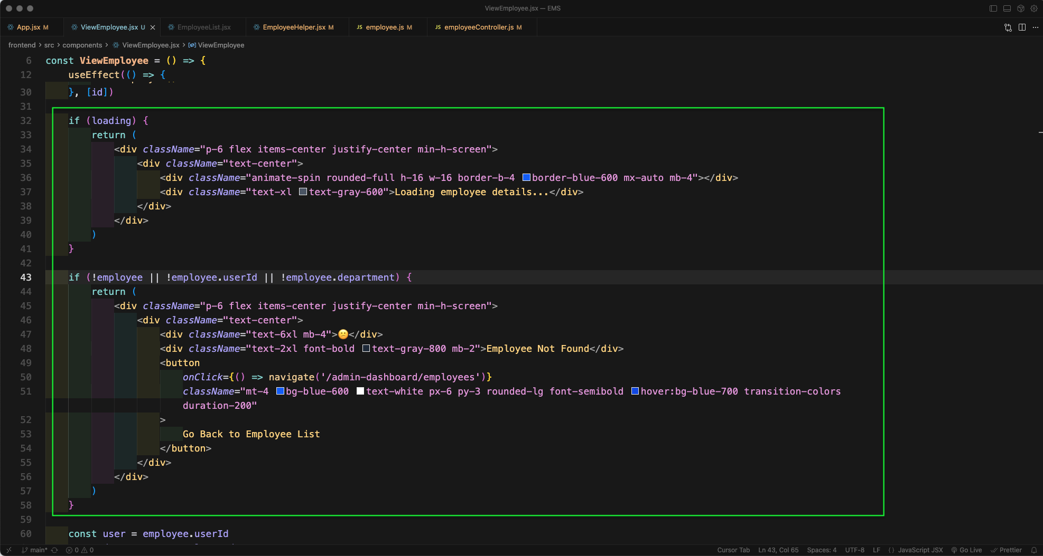Click the Cursor Tab status item
The image size is (1043, 556).
733,550
